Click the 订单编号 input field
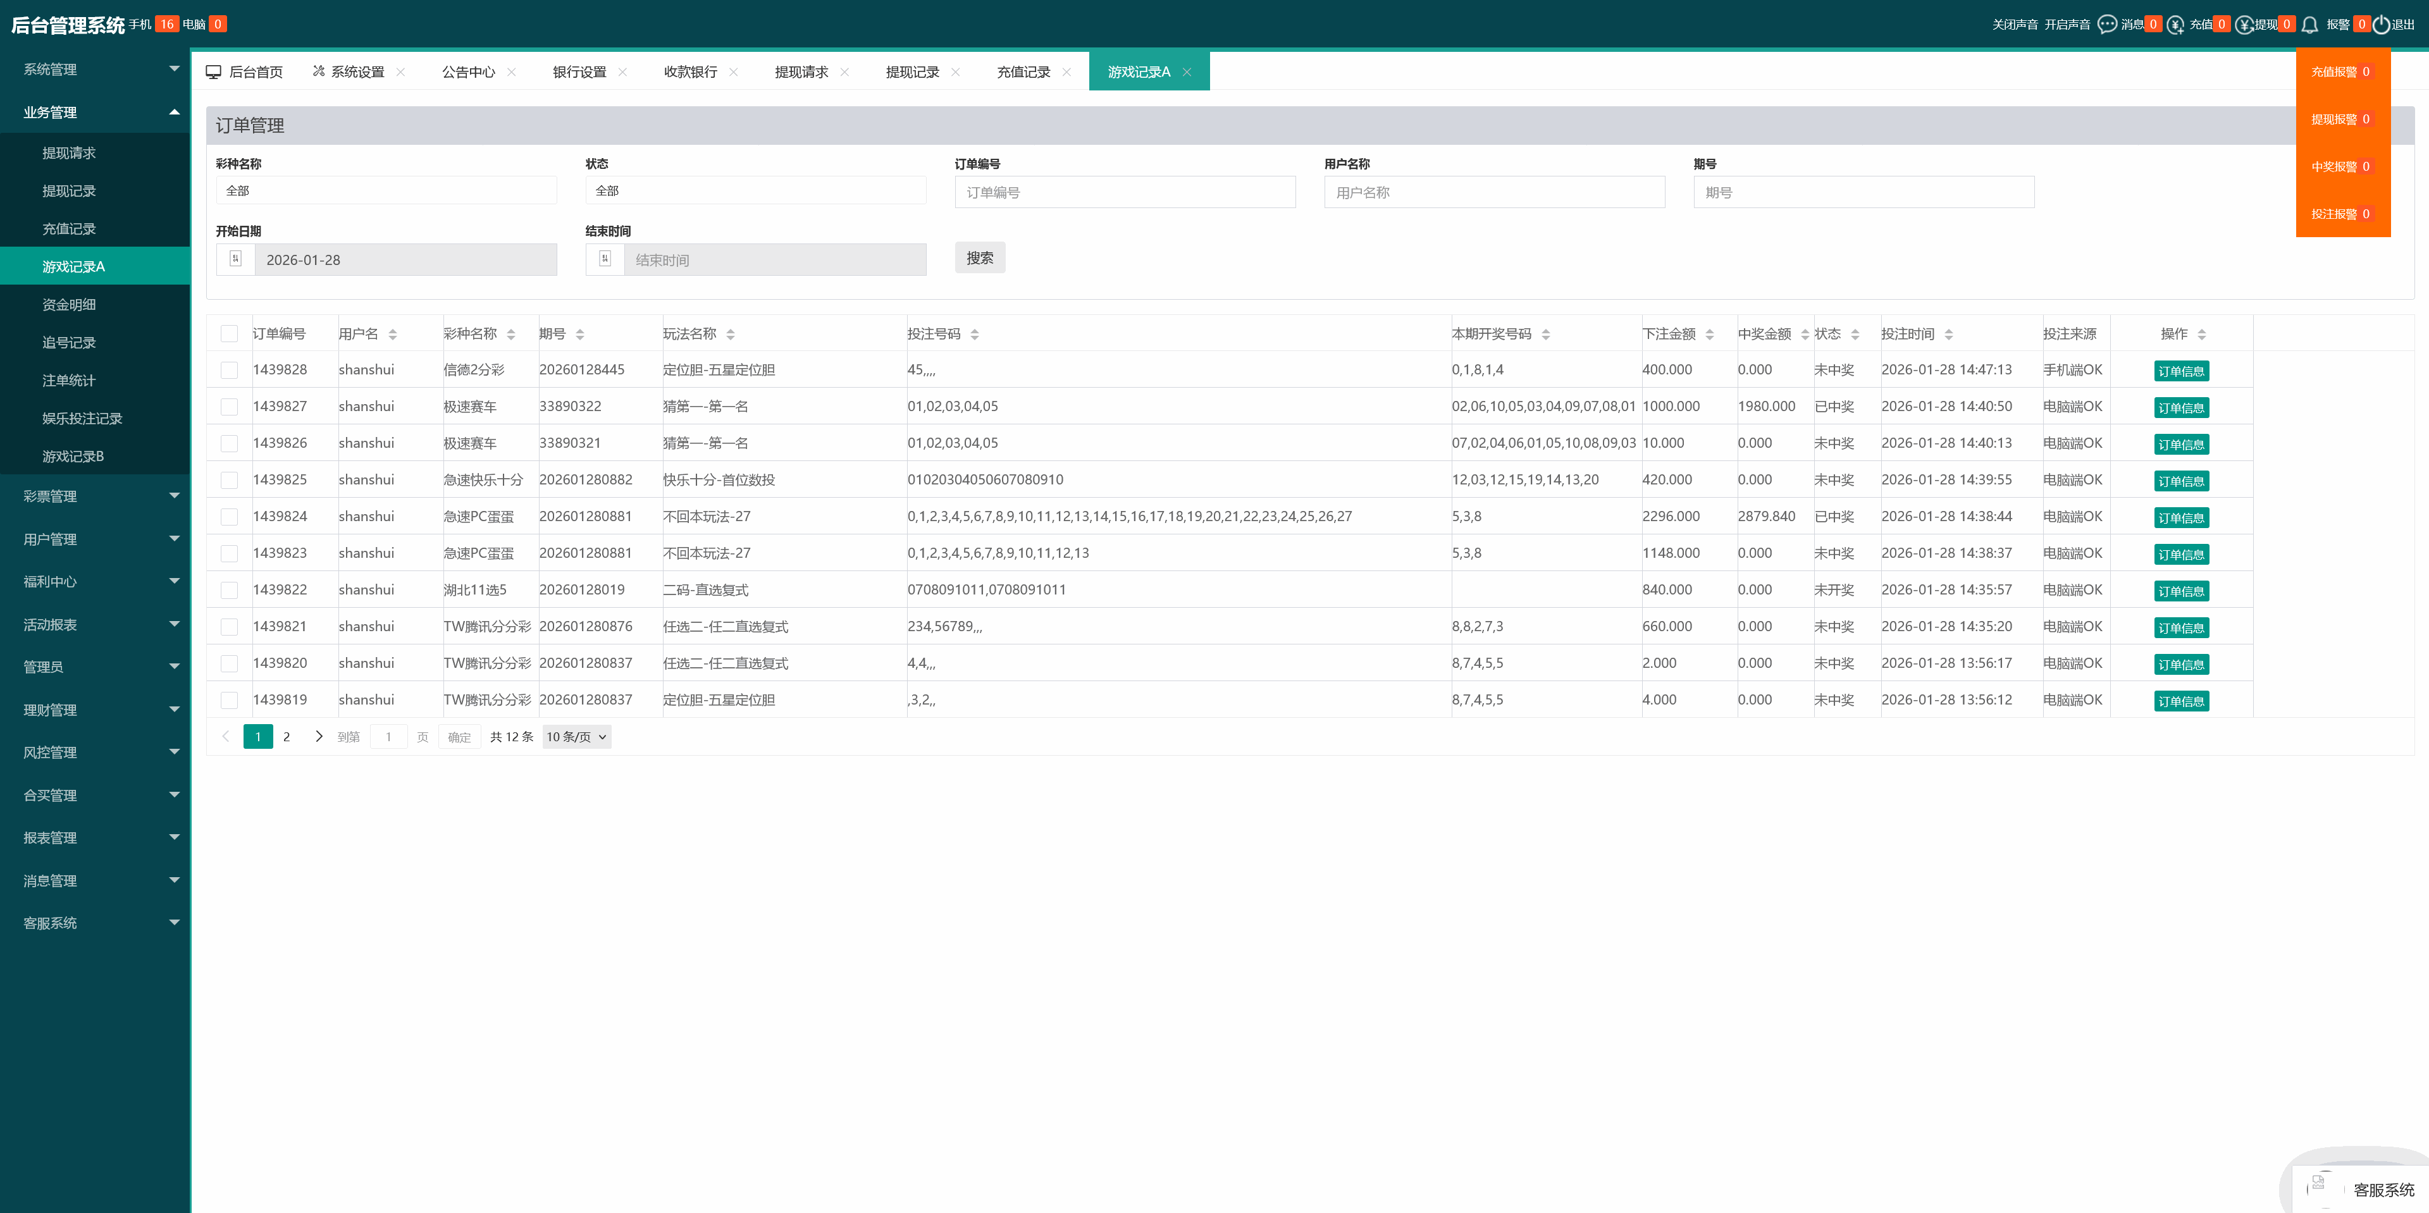2429x1213 pixels. coord(1124,192)
